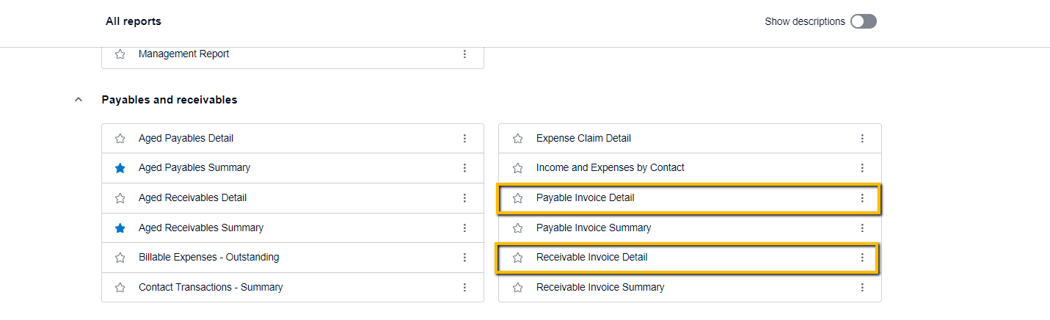Toggle the Show descriptions switch

(863, 21)
